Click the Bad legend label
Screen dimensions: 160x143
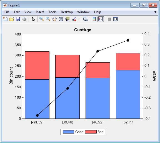point(100,132)
